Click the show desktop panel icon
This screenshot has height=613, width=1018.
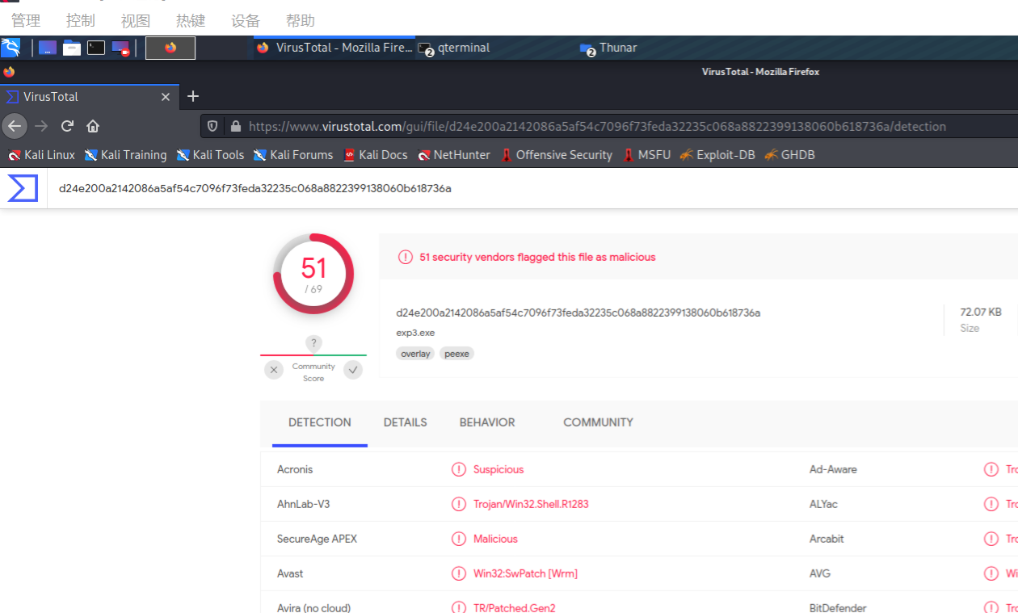coord(48,48)
